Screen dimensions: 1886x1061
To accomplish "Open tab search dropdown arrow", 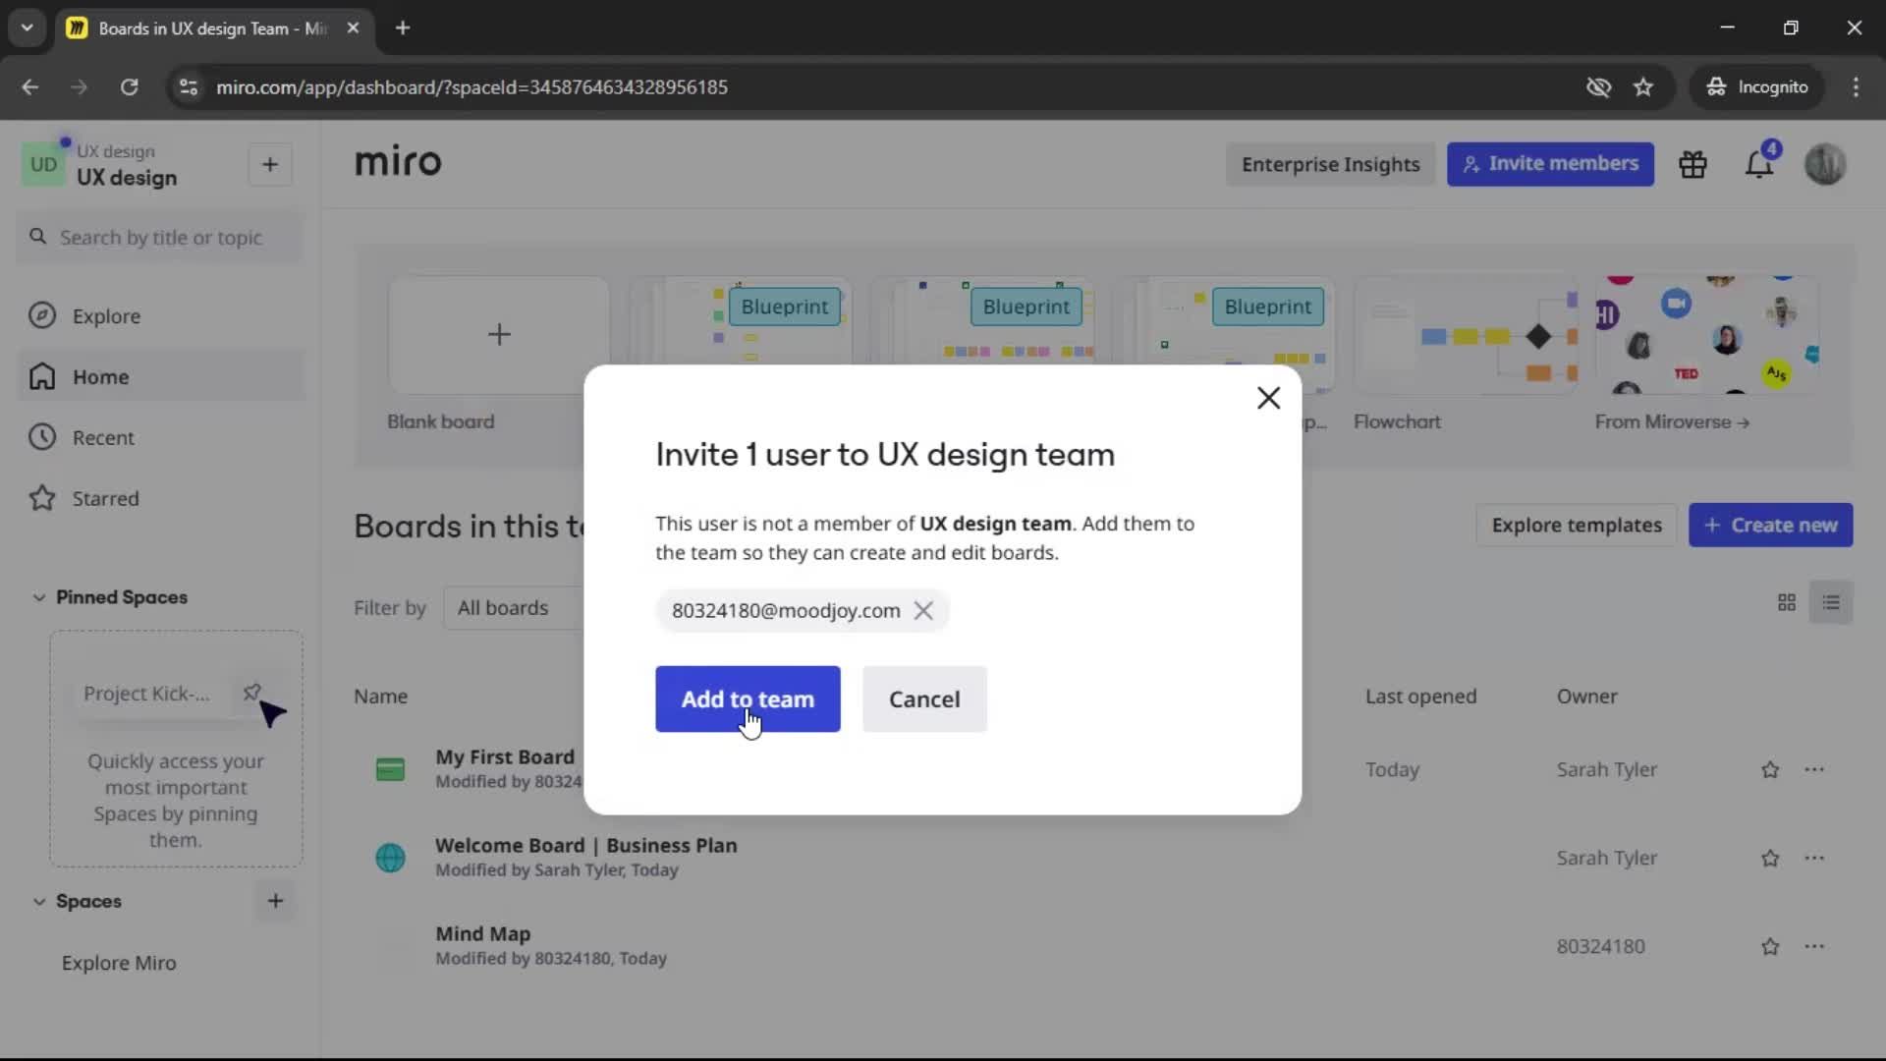I will [x=27, y=28].
